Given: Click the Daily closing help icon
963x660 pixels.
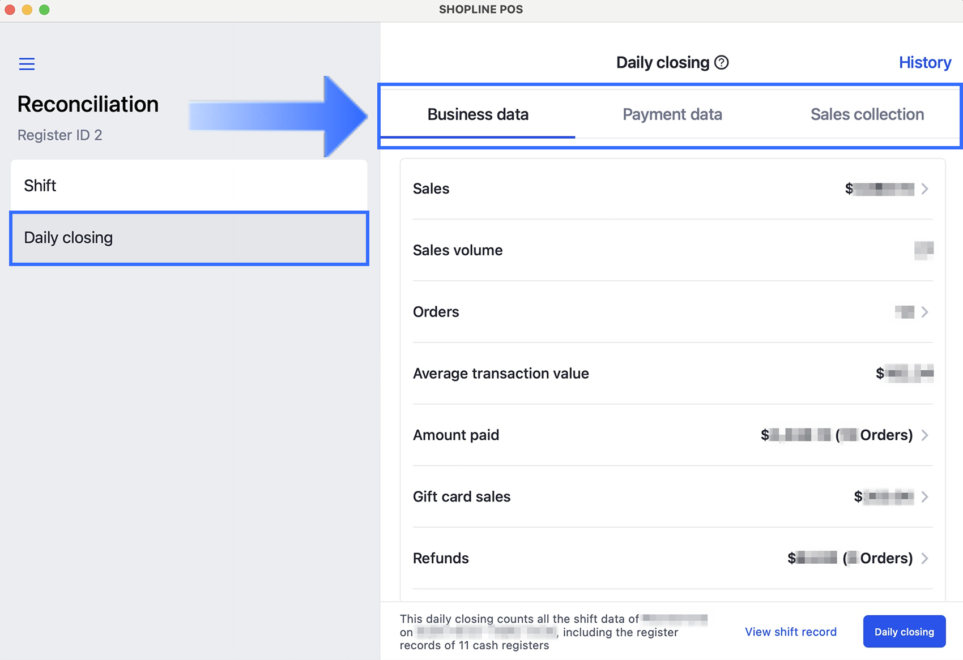Looking at the screenshot, I should 721,62.
